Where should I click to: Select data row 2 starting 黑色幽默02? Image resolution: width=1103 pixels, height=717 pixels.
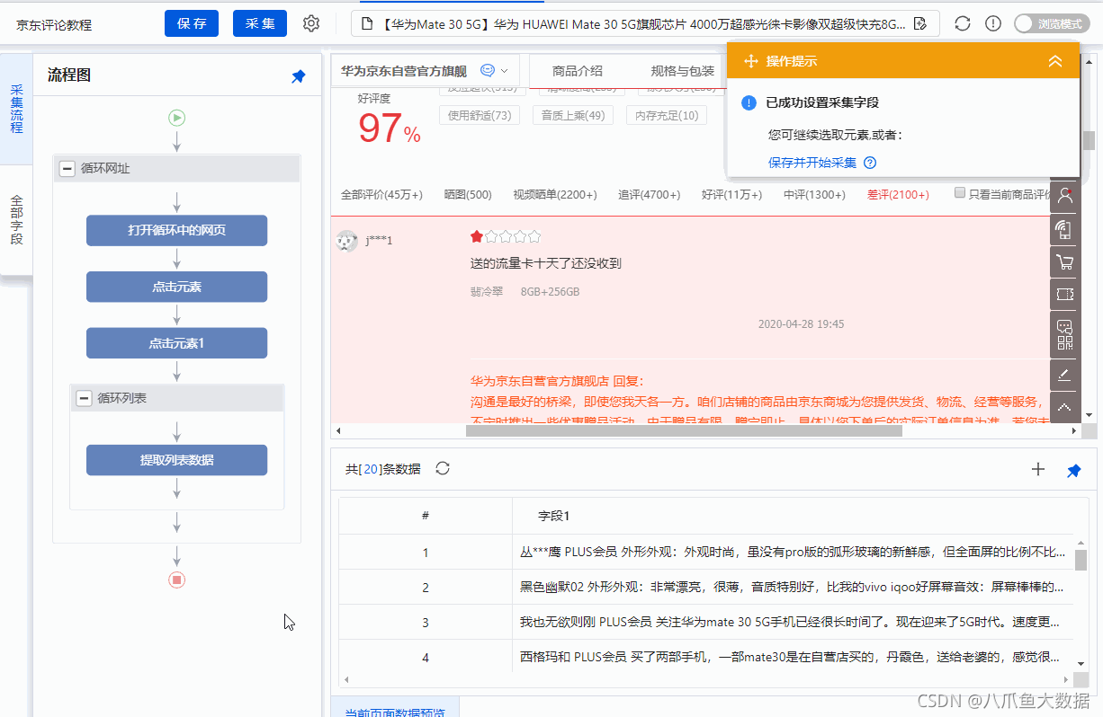(705, 587)
